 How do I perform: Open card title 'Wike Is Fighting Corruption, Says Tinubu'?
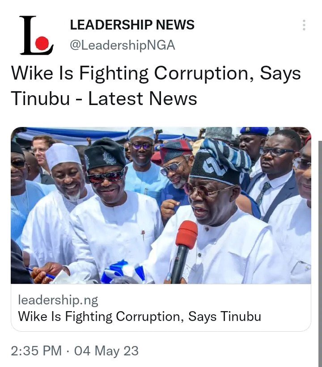140,316
